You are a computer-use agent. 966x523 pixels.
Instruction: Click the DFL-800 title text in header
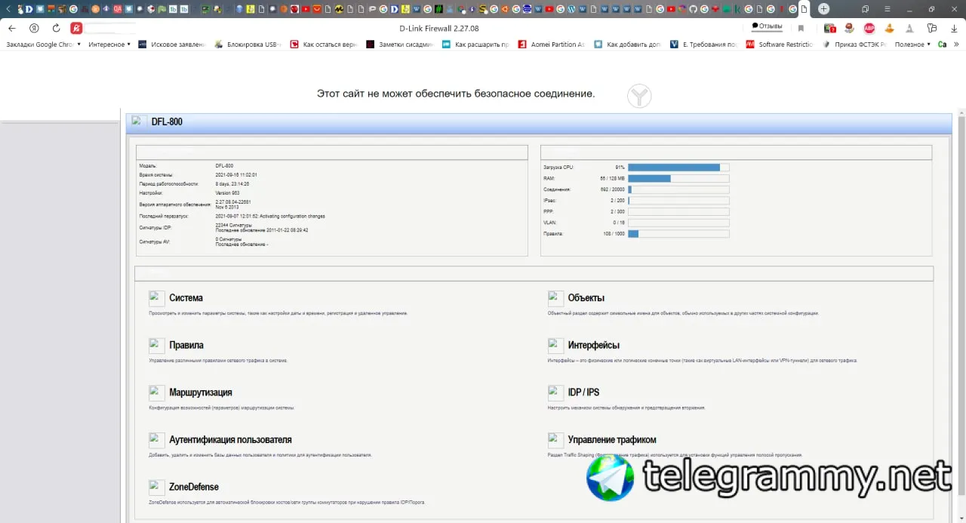[167, 122]
